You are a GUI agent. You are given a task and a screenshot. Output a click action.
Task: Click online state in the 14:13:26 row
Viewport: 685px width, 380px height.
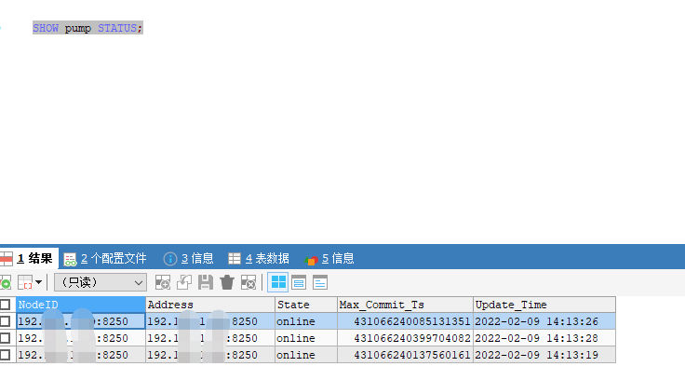[x=306, y=321]
